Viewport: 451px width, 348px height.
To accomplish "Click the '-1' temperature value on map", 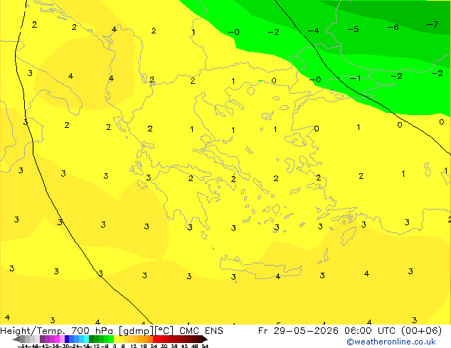I will 356,78.
